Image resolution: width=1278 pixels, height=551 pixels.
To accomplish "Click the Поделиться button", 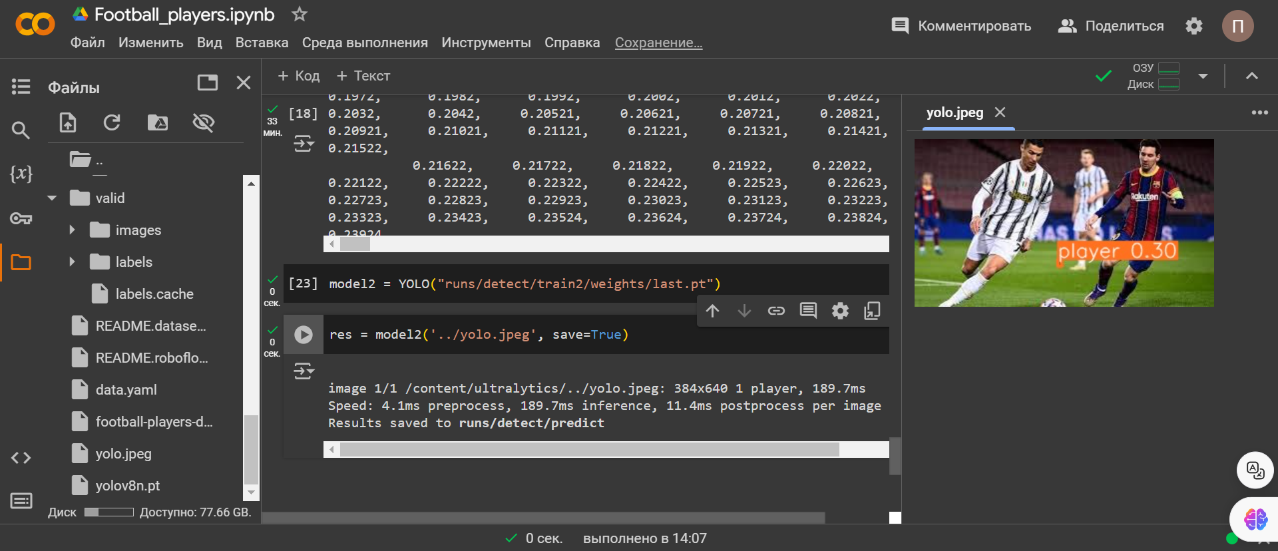I will (x=1111, y=26).
